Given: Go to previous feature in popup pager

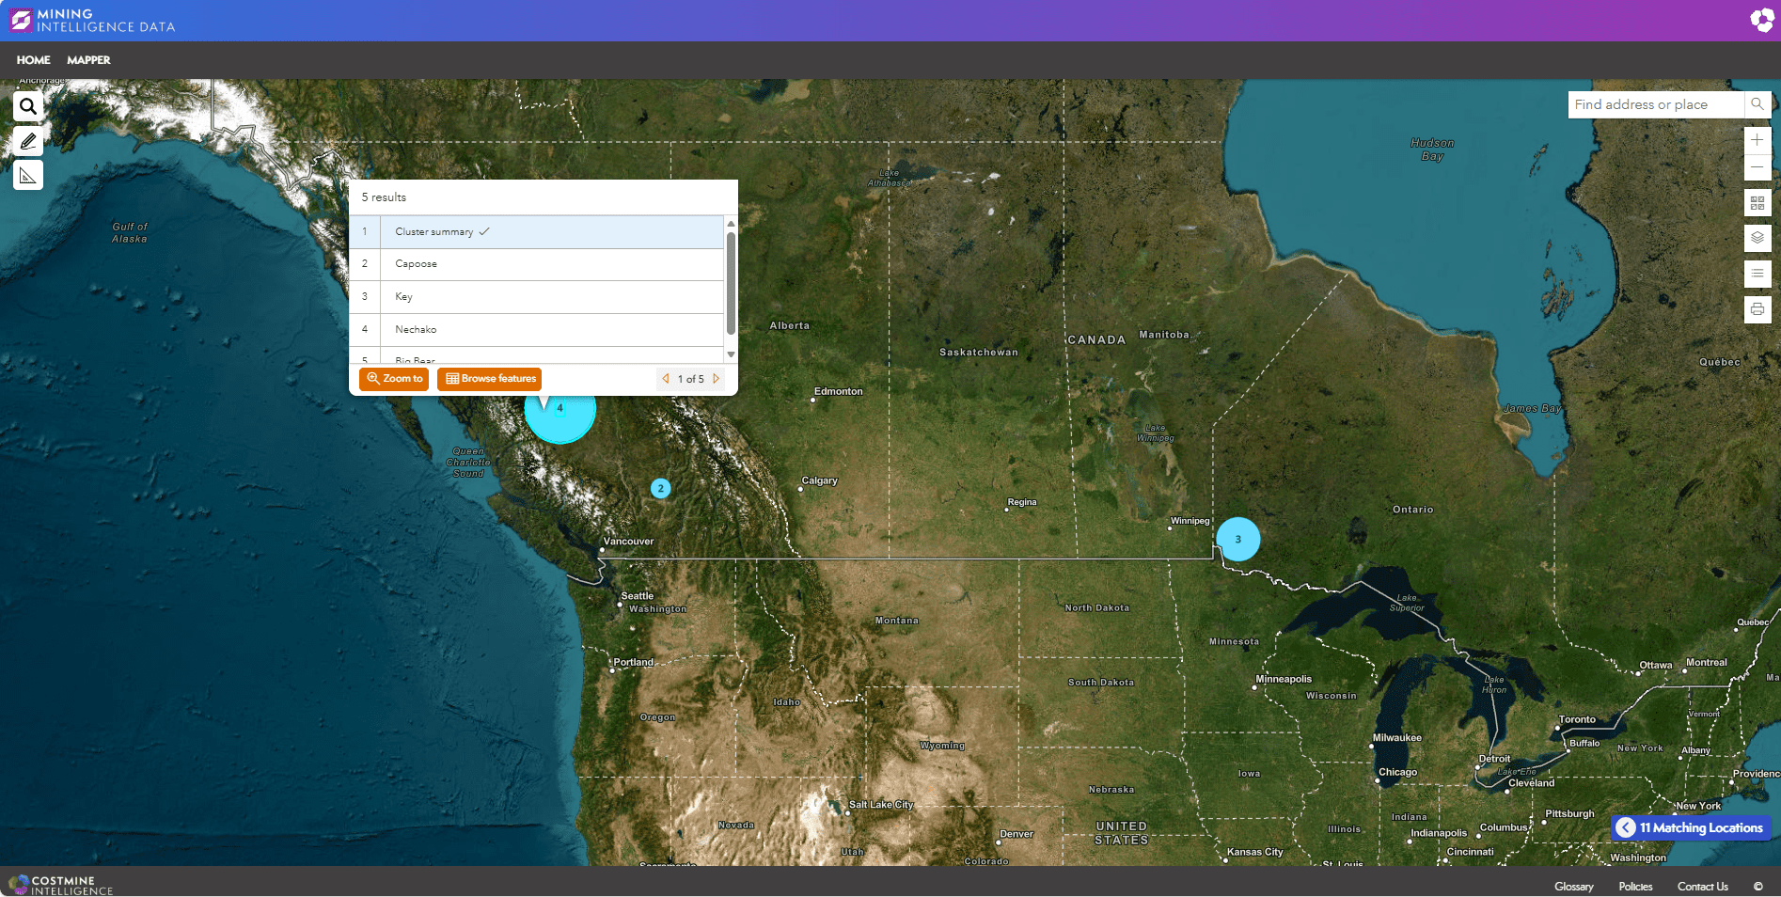Looking at the screenshot, I should (666, 379).
